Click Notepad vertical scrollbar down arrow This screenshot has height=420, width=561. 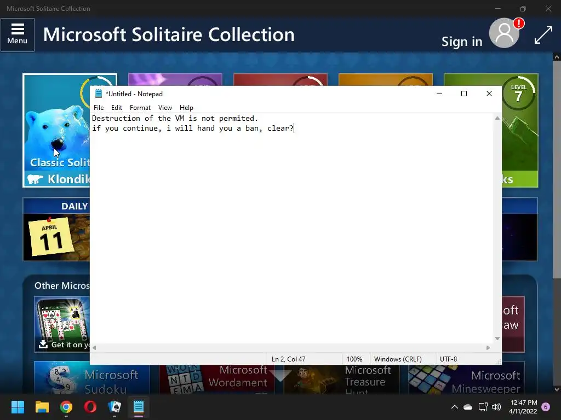coord(497,339)
